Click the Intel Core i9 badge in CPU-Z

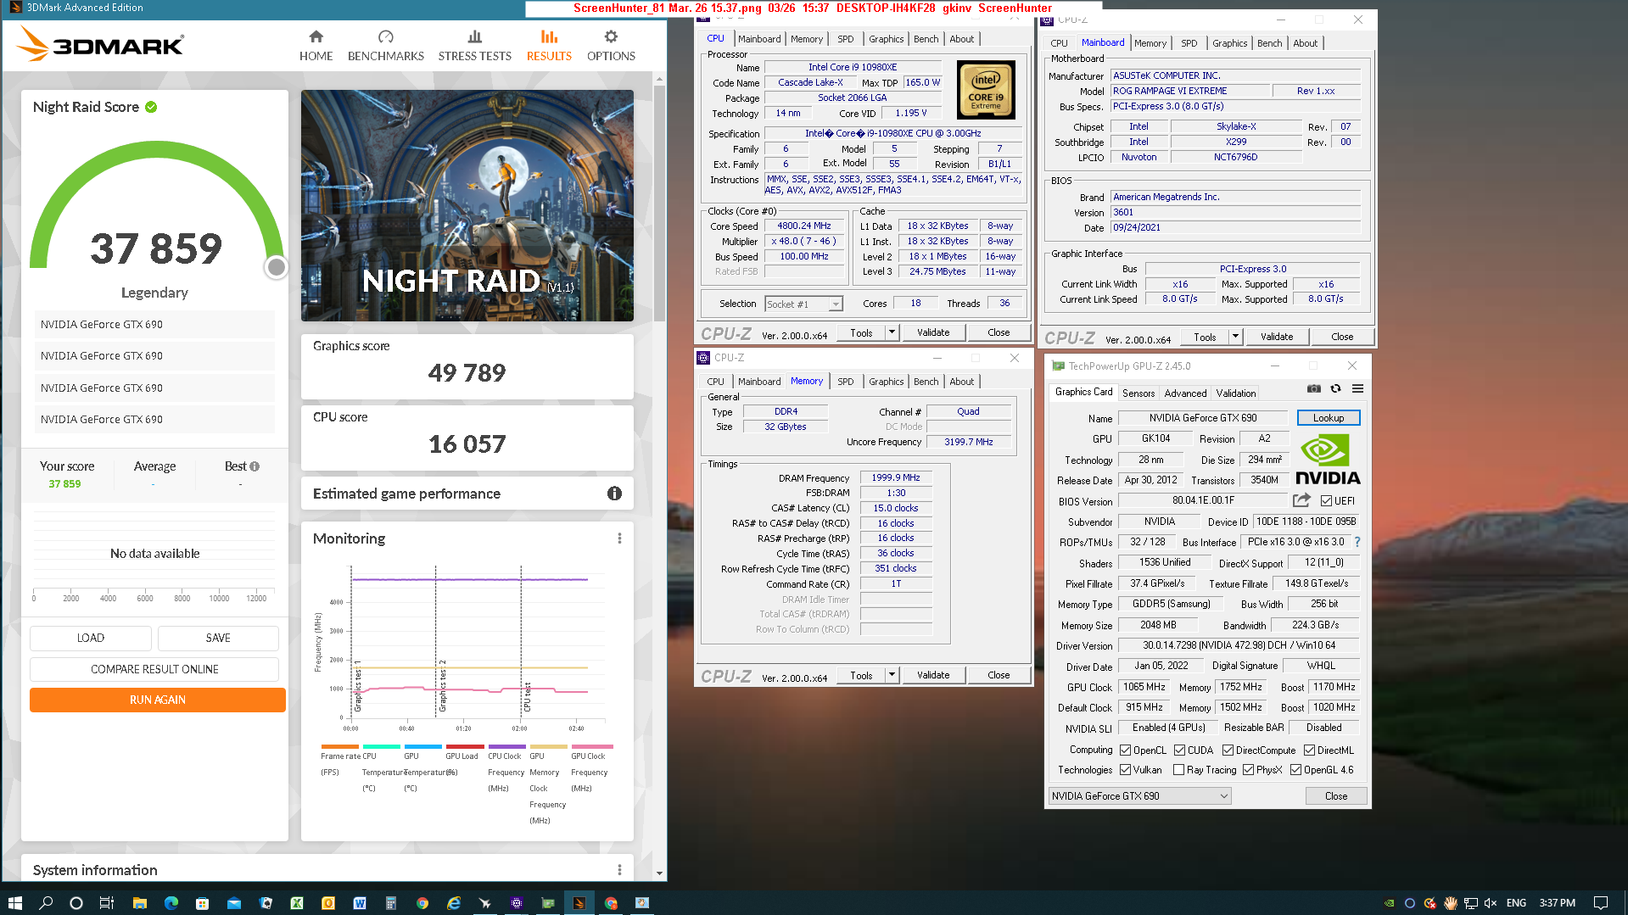pos(986,90)
